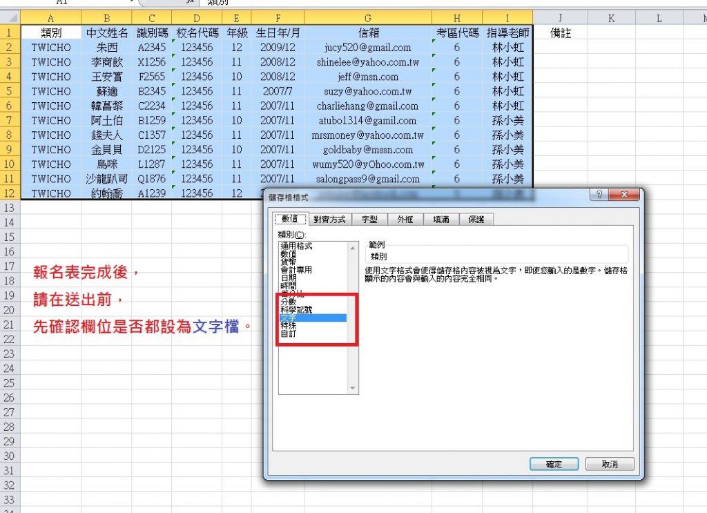Pick 科學記號 from the category list

296,310
